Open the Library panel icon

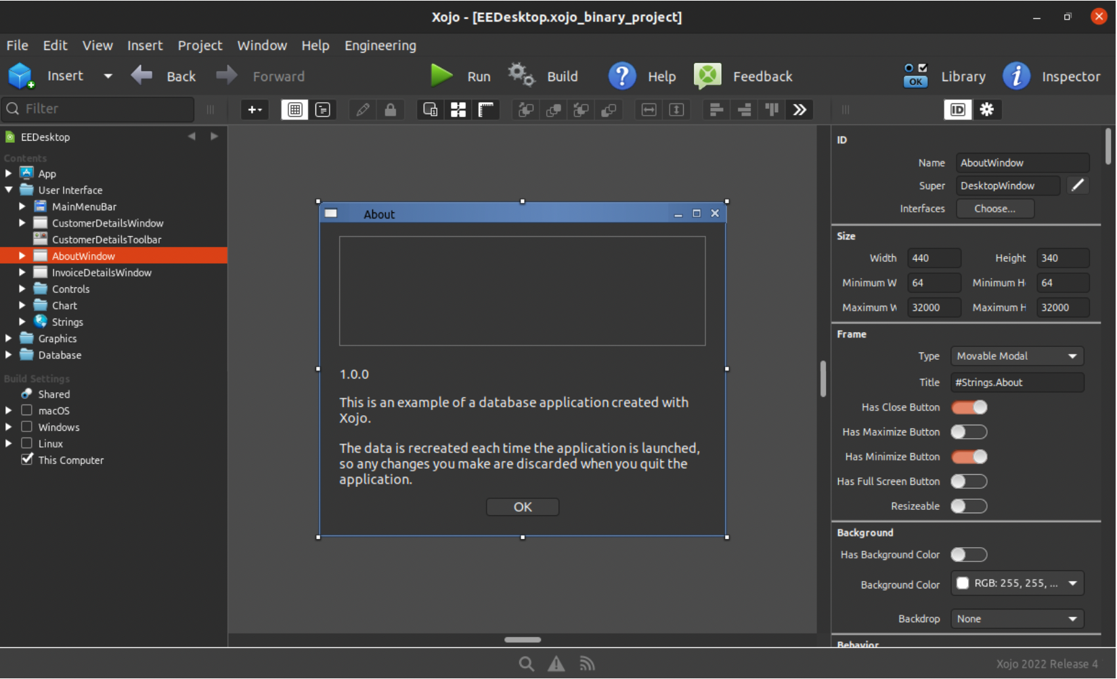[x=915, y=76]
